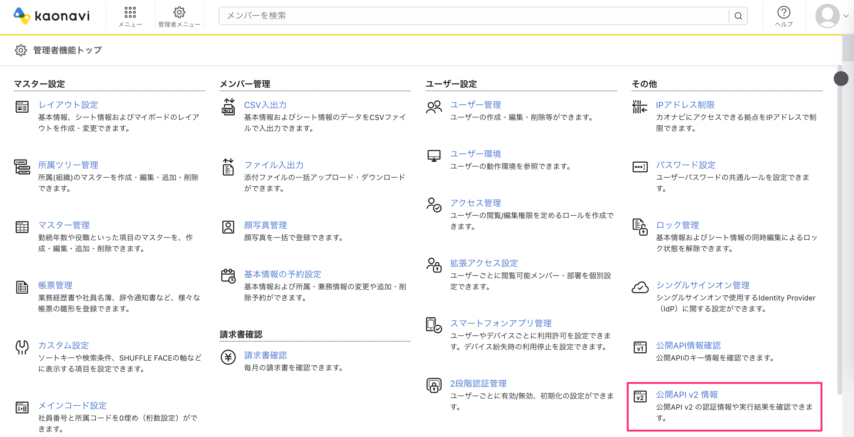This screenshot has width=854, height=437.
Task: Focus the メンバーを検索 search field
Action: pos(474,16)
